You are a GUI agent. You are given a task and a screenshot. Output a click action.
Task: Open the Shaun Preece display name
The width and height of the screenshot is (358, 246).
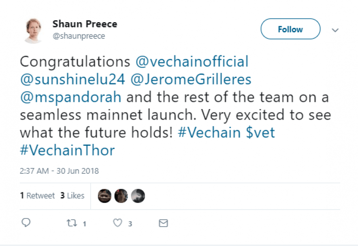[85, 24]
